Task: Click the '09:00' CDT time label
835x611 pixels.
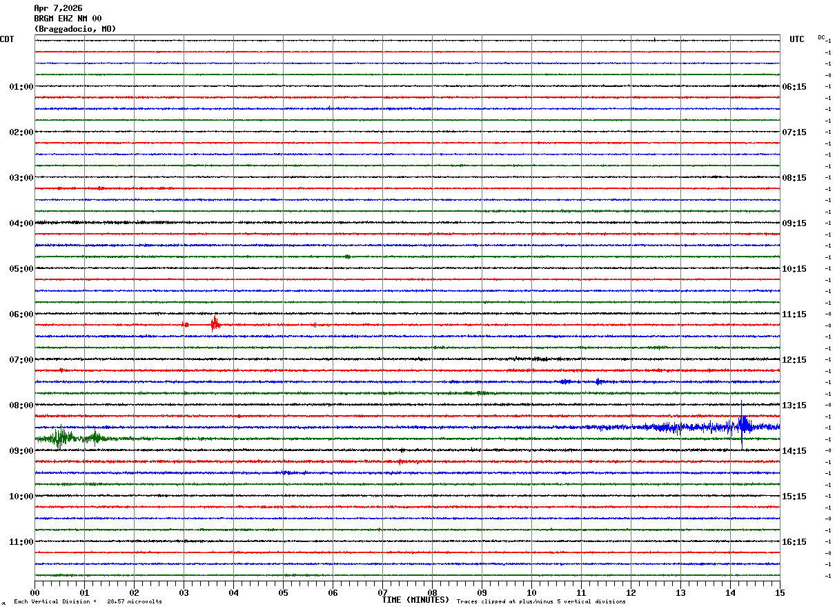Action: pyautogui.click(x=21, y=451)
